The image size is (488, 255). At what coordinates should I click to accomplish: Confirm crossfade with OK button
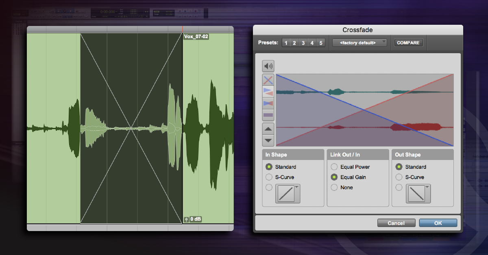pyautogui.click(x=438, y=223)
